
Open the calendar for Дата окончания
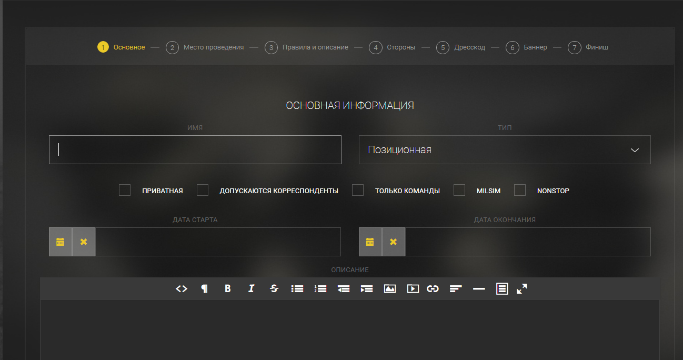pos(370,242)
